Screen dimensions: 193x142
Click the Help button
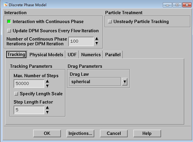(147, 133)
